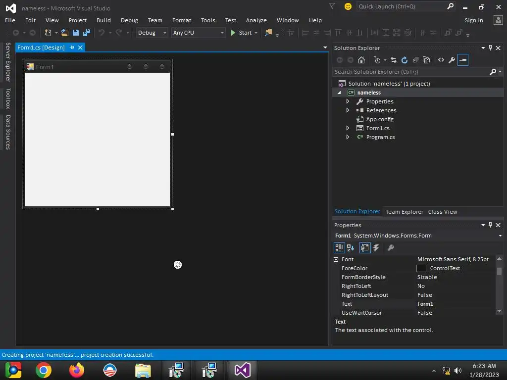Screen dimensions: 507x380
Task: Click the Save All toolbar icon
Action: click(x=87, y=33)
